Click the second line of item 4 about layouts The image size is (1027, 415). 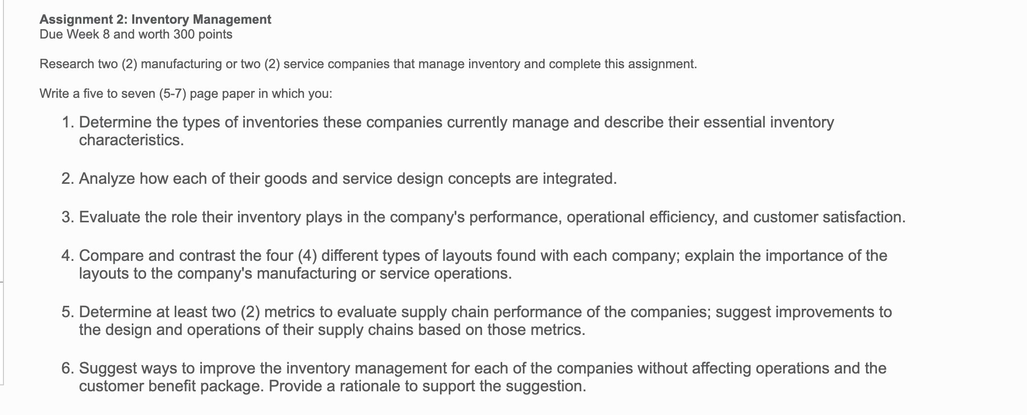coord(295,274)
